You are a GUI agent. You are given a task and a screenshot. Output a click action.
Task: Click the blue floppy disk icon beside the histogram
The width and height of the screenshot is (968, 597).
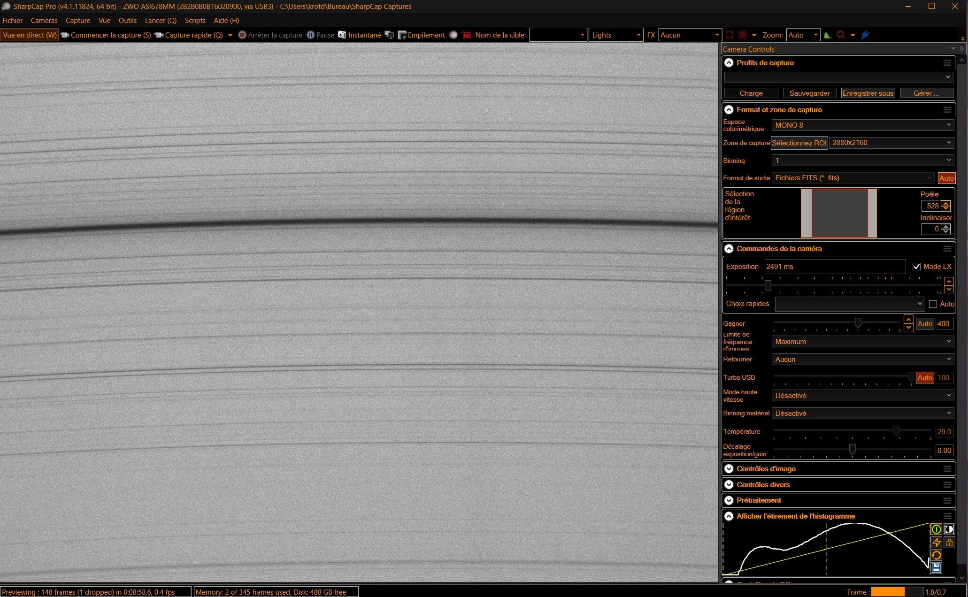(936, 568)
